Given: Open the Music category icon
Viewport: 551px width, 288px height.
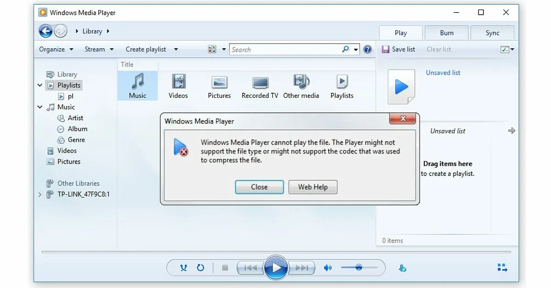Looking at the screenshot, I should pyautogui.click(x=138, y=86).
